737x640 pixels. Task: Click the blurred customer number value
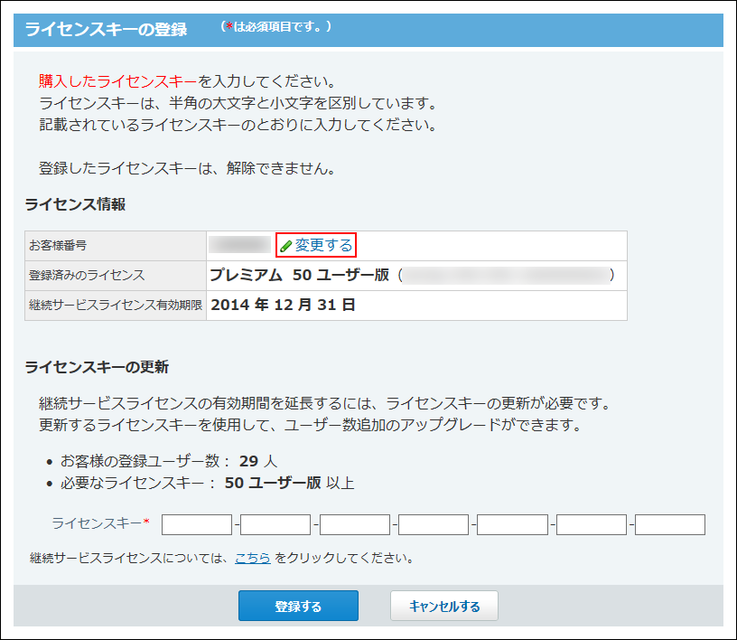pos(239,245)
